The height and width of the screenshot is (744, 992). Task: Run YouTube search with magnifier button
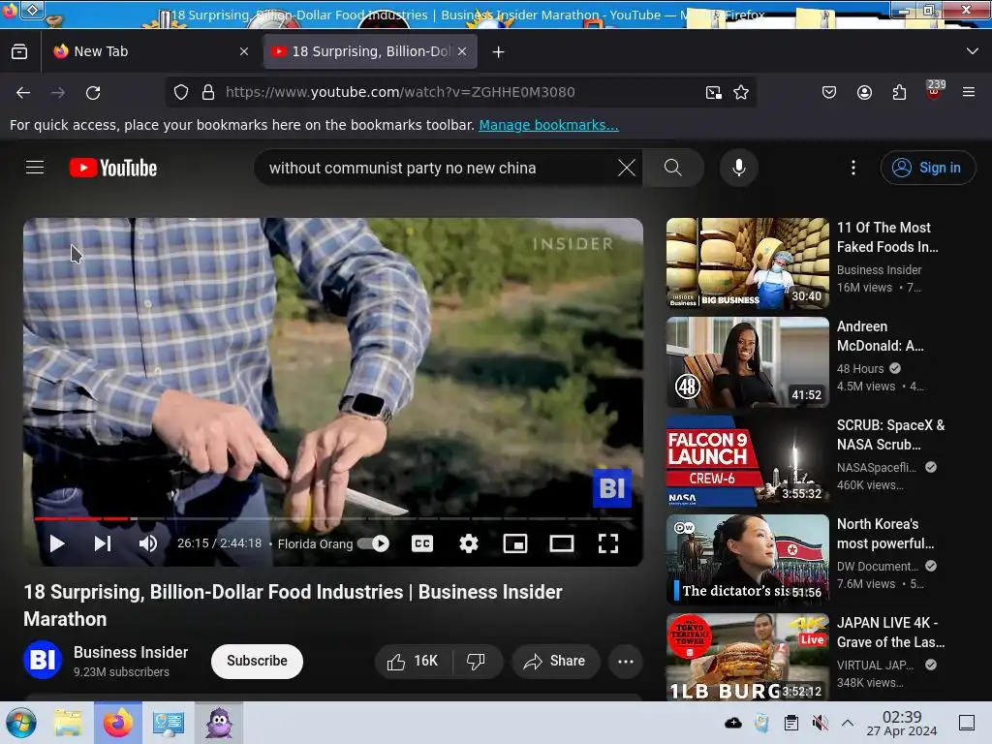[673, 168]
